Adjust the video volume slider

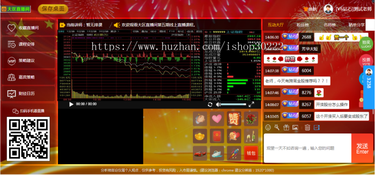233,104
